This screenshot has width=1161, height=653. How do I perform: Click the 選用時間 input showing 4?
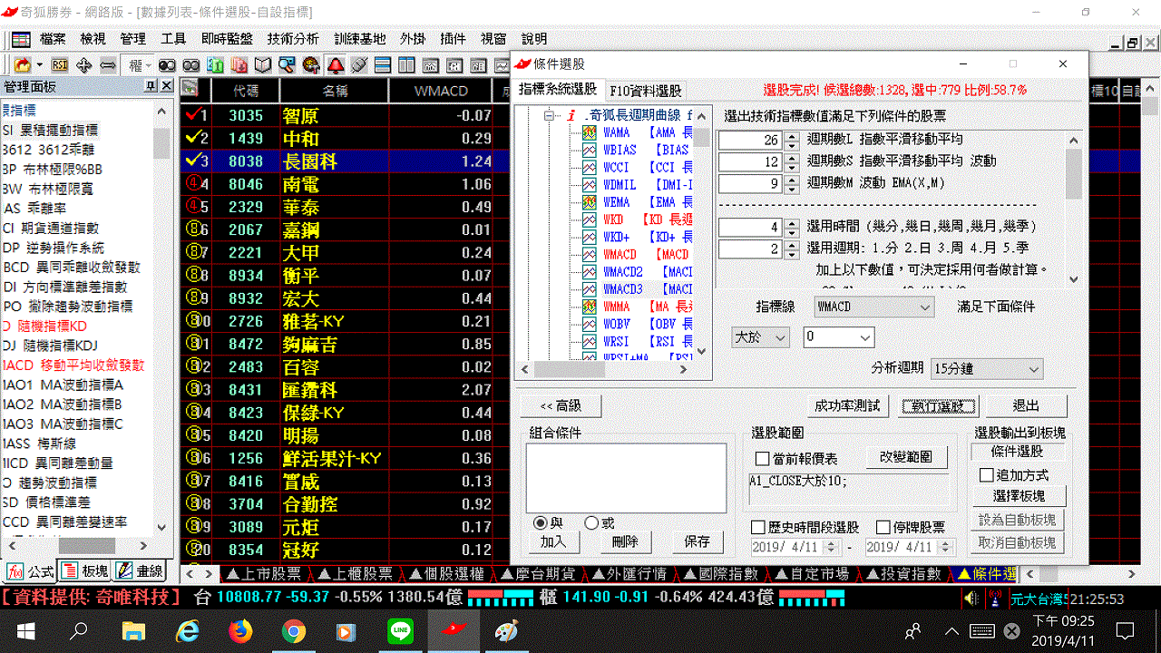click(749, 227)
